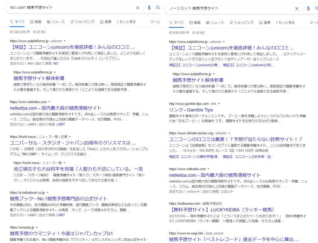318x243 pixels.
Task: Open 競馬予想サイト解体新書 result in left window
Action: click(39, 79)
